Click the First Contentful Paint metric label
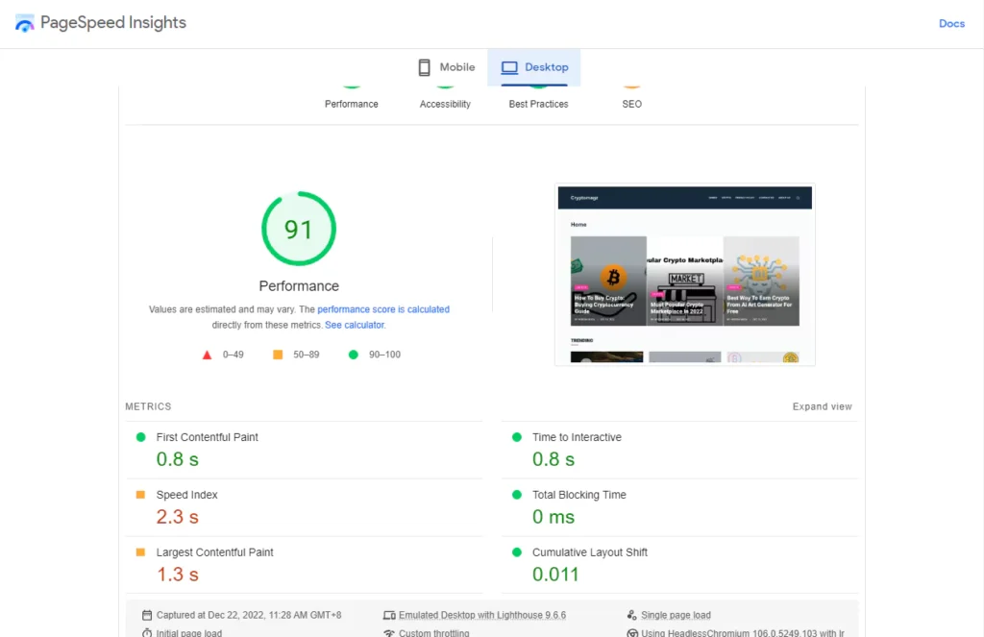The image size is (984, 637). (x=208, y=437)
